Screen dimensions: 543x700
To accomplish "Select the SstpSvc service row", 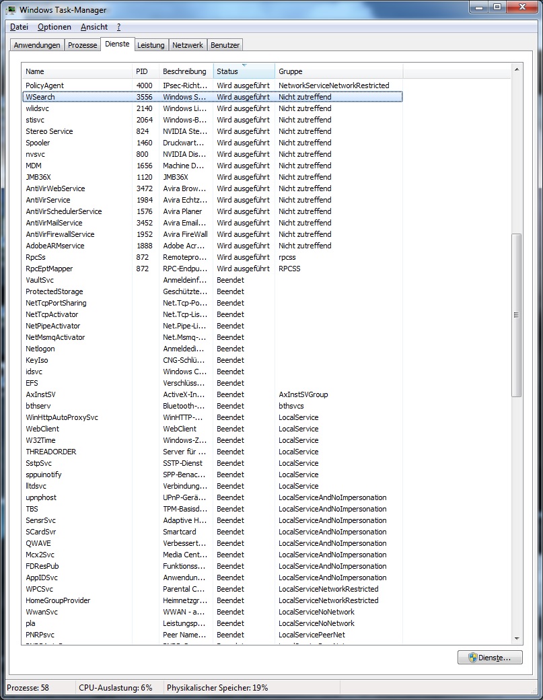I will [213, 463].
